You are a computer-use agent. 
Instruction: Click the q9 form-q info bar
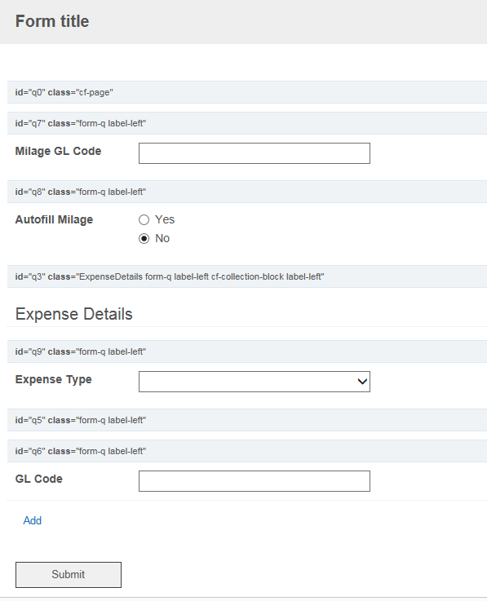[x=247, y=351]
